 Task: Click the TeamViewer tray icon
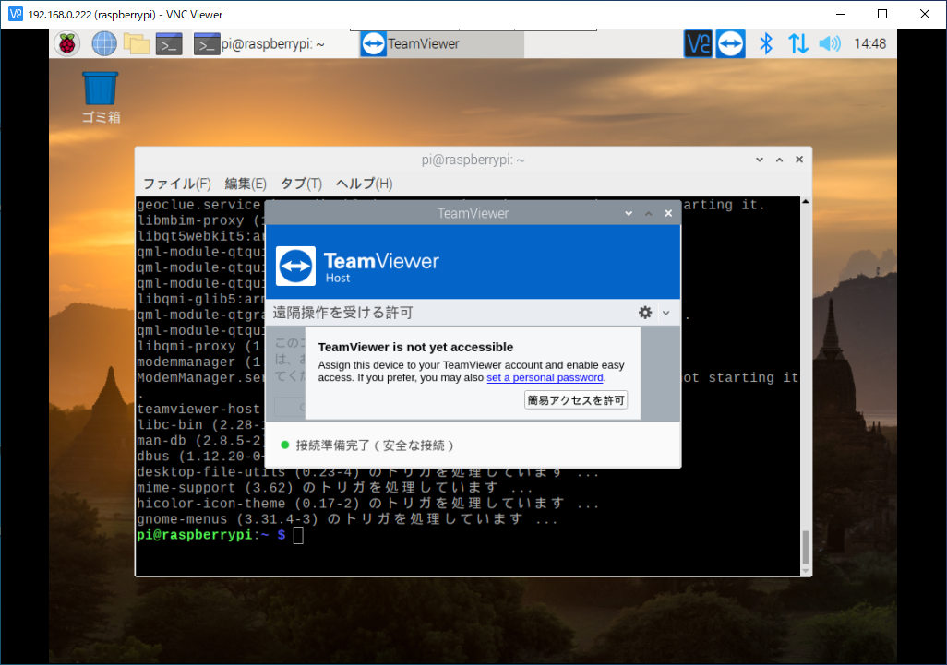[x=731, y=44]
